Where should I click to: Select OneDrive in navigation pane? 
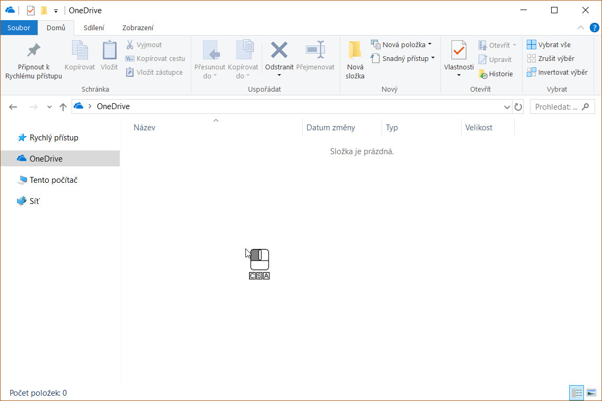tap(60, 158)
